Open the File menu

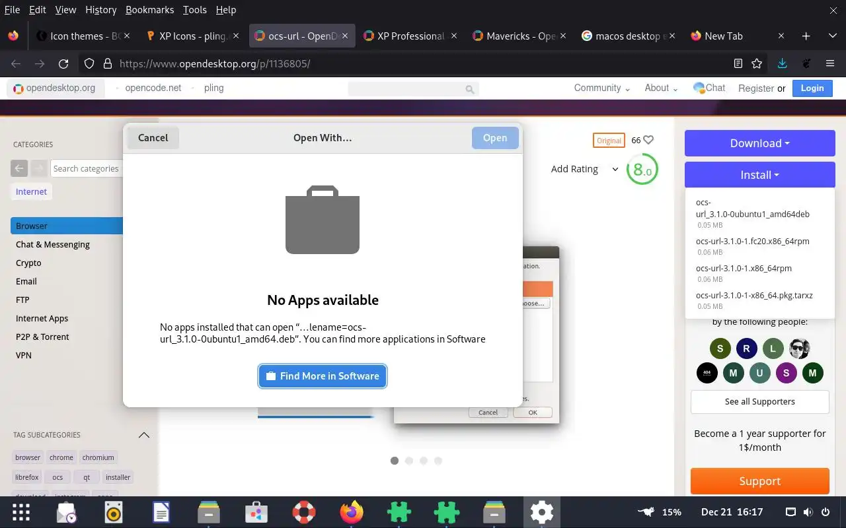(12, 10)
